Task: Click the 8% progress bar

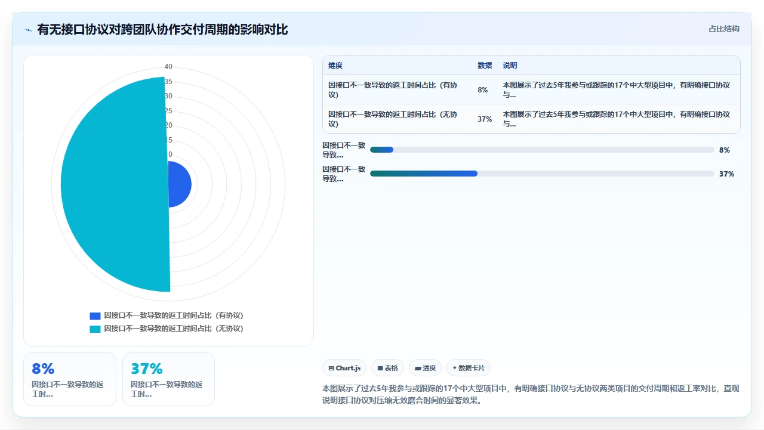Action: click(x=542, y=150)
